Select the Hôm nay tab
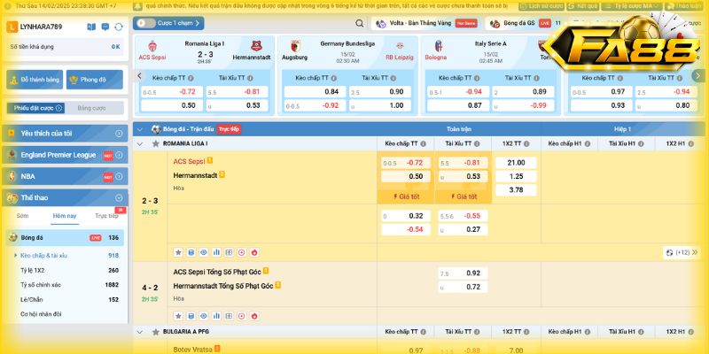Screen dimensions: 709x354 pos(65,216)
